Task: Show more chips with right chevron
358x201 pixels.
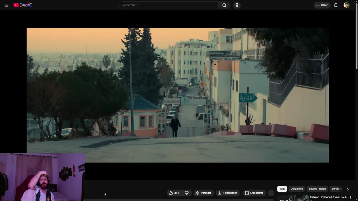Action: (x=348, y=189)
